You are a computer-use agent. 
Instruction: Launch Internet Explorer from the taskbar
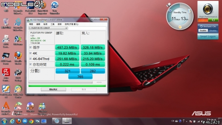pos(12,121)
